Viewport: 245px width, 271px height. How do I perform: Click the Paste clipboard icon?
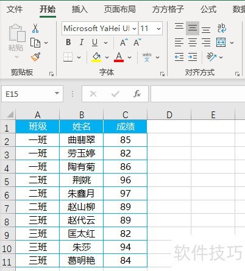click(17, 33)
